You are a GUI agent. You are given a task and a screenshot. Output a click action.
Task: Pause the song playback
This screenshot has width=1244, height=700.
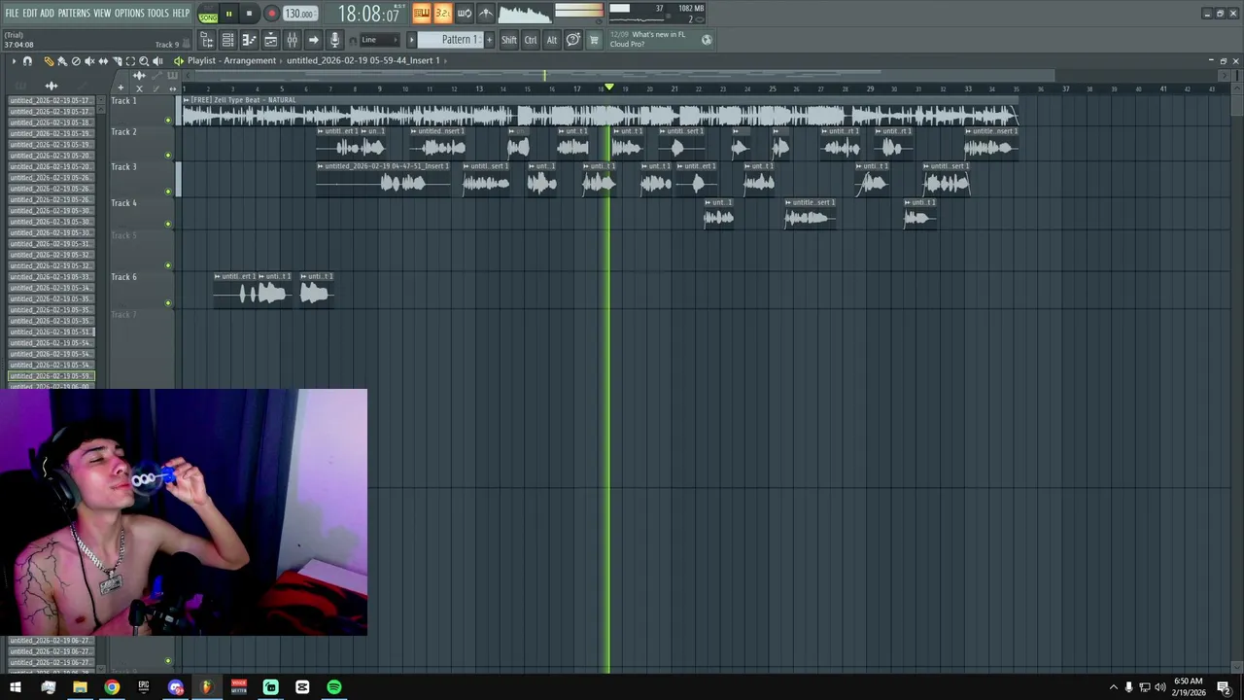[x=228, y=14]
